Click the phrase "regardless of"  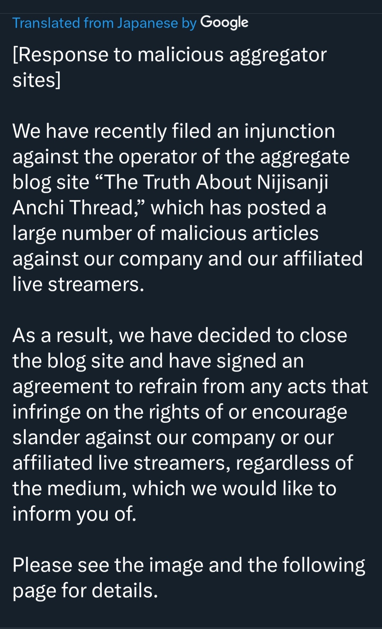point(294,463)
